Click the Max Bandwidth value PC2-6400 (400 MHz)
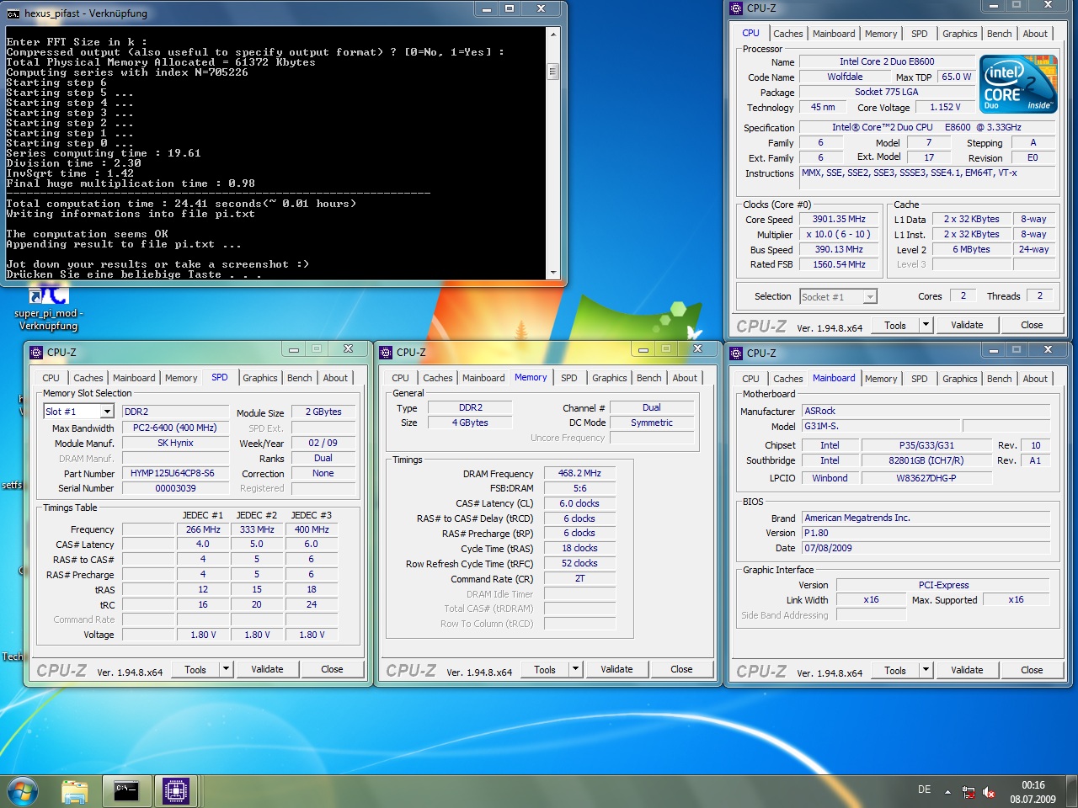The height and width of the screenshot is (808, 1078). (175, 428)
